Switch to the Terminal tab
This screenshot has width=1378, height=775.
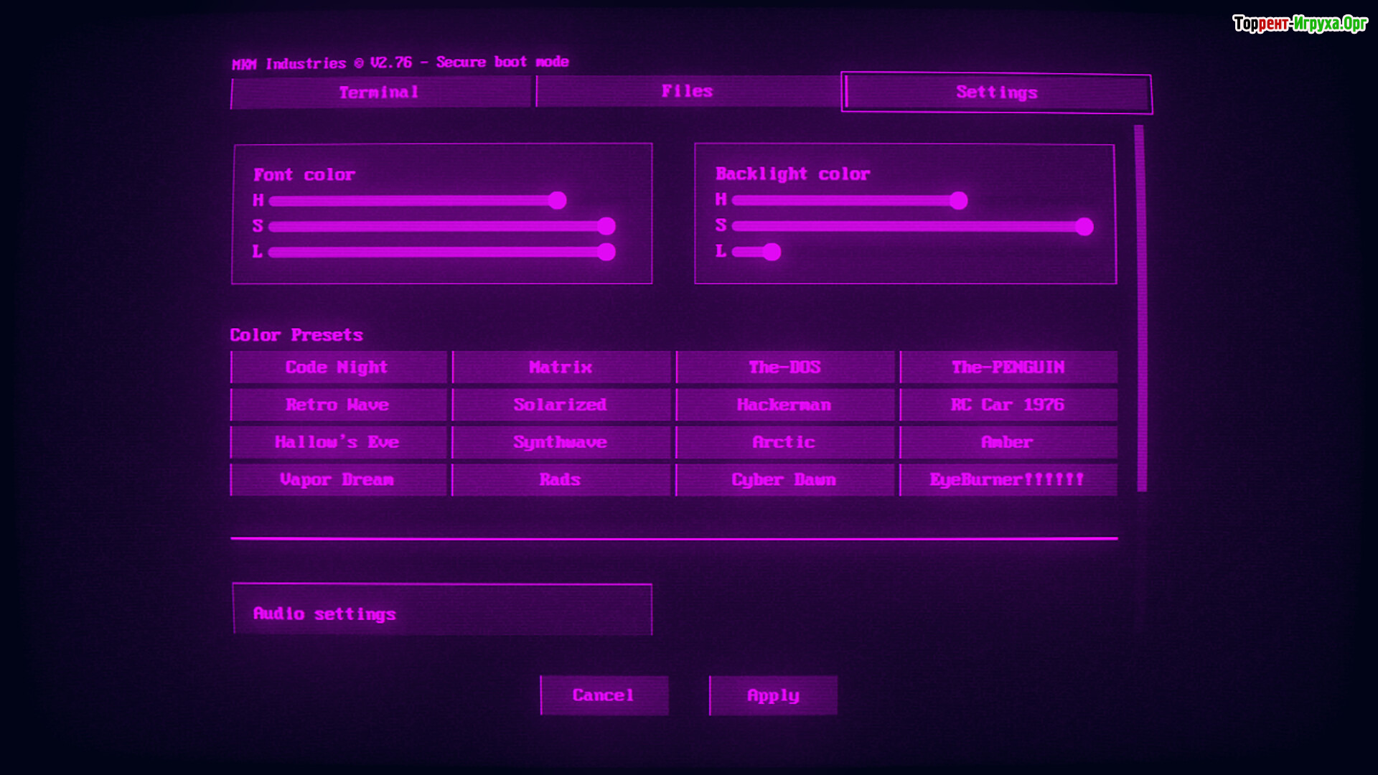380,93
